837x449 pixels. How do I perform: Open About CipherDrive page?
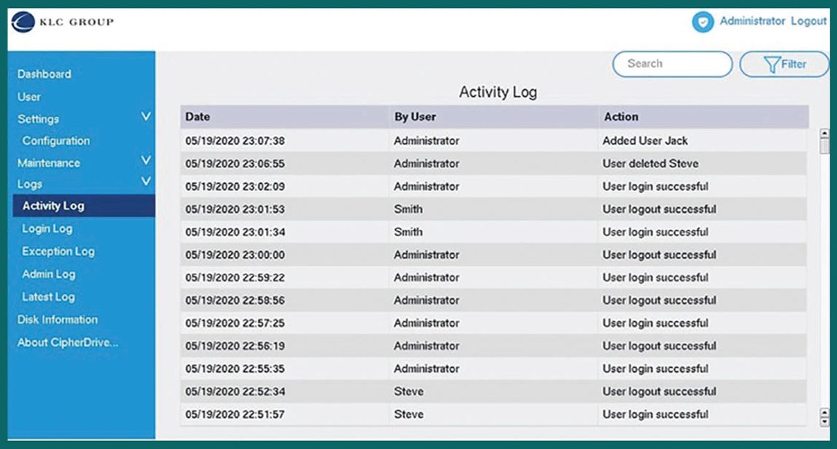67,342
